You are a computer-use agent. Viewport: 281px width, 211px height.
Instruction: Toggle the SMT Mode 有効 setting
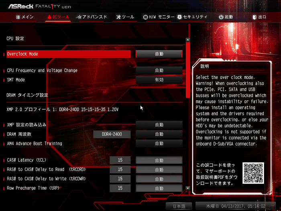click(x=159, y=80)
